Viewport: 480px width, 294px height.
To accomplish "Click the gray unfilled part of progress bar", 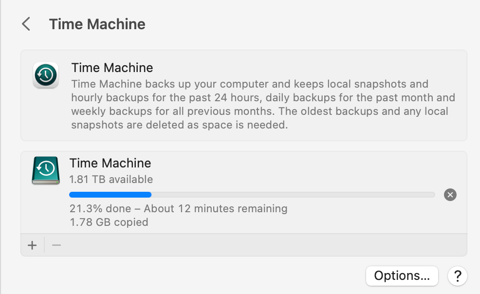I will coord(292,195).
